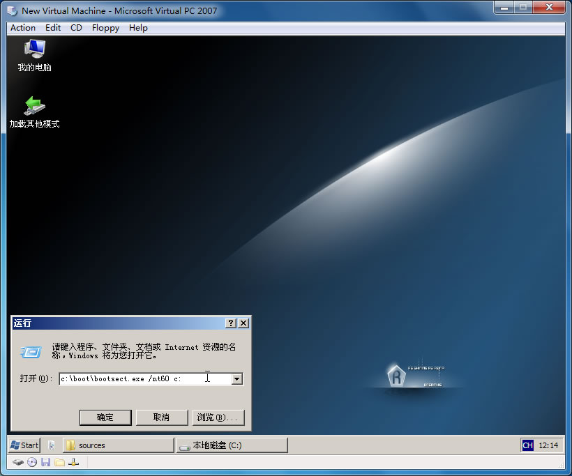Expand the 打开 command history dropdown
572x476 pixels.
point(237,378)
